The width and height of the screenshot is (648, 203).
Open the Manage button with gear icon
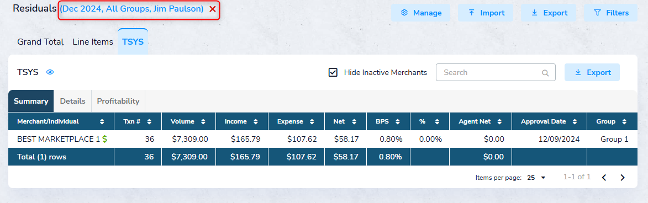click(422, 13)
